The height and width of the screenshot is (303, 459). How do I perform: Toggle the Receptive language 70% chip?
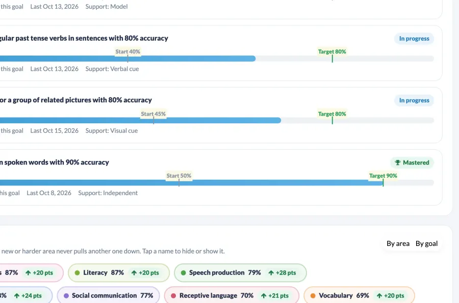point(232,295)
